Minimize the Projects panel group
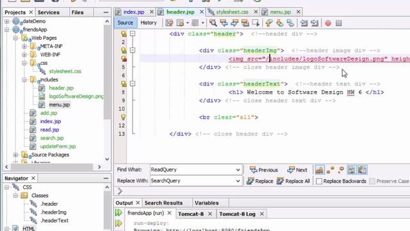 click(x=106, y=12)
